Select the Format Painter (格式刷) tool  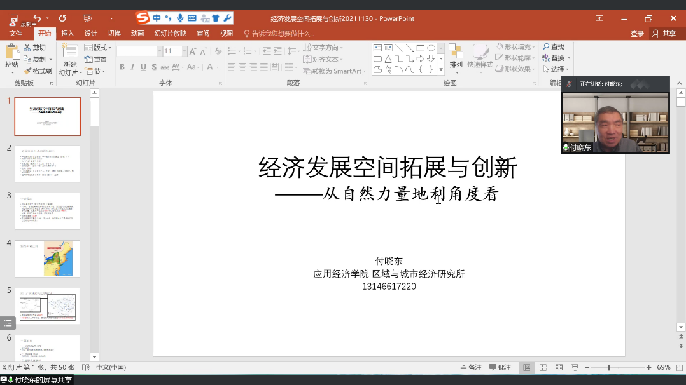28,71
